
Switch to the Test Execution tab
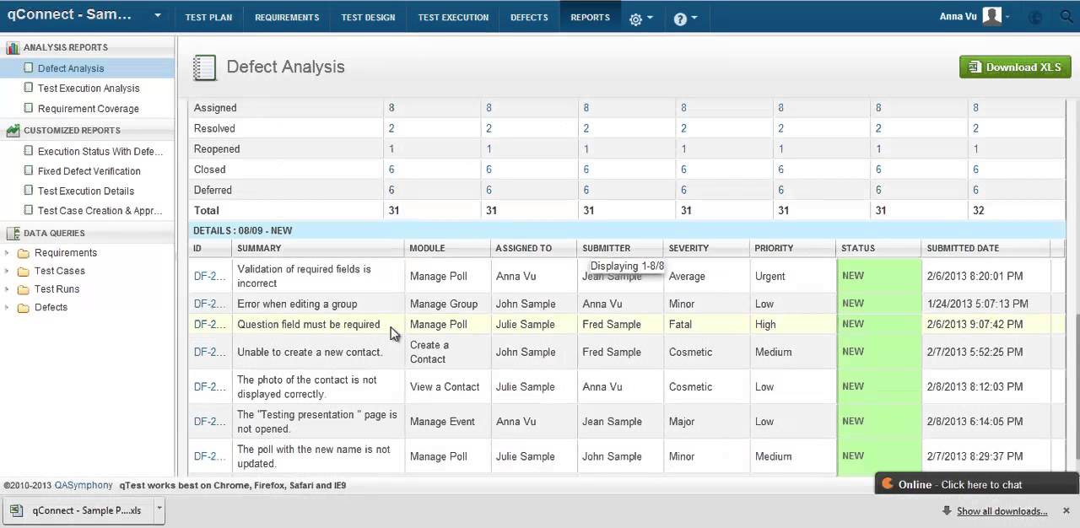pos(453,17)
